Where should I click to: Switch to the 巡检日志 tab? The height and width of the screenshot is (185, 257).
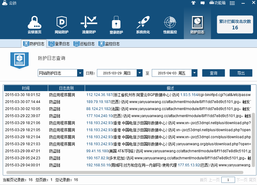(x=84, y=44)
